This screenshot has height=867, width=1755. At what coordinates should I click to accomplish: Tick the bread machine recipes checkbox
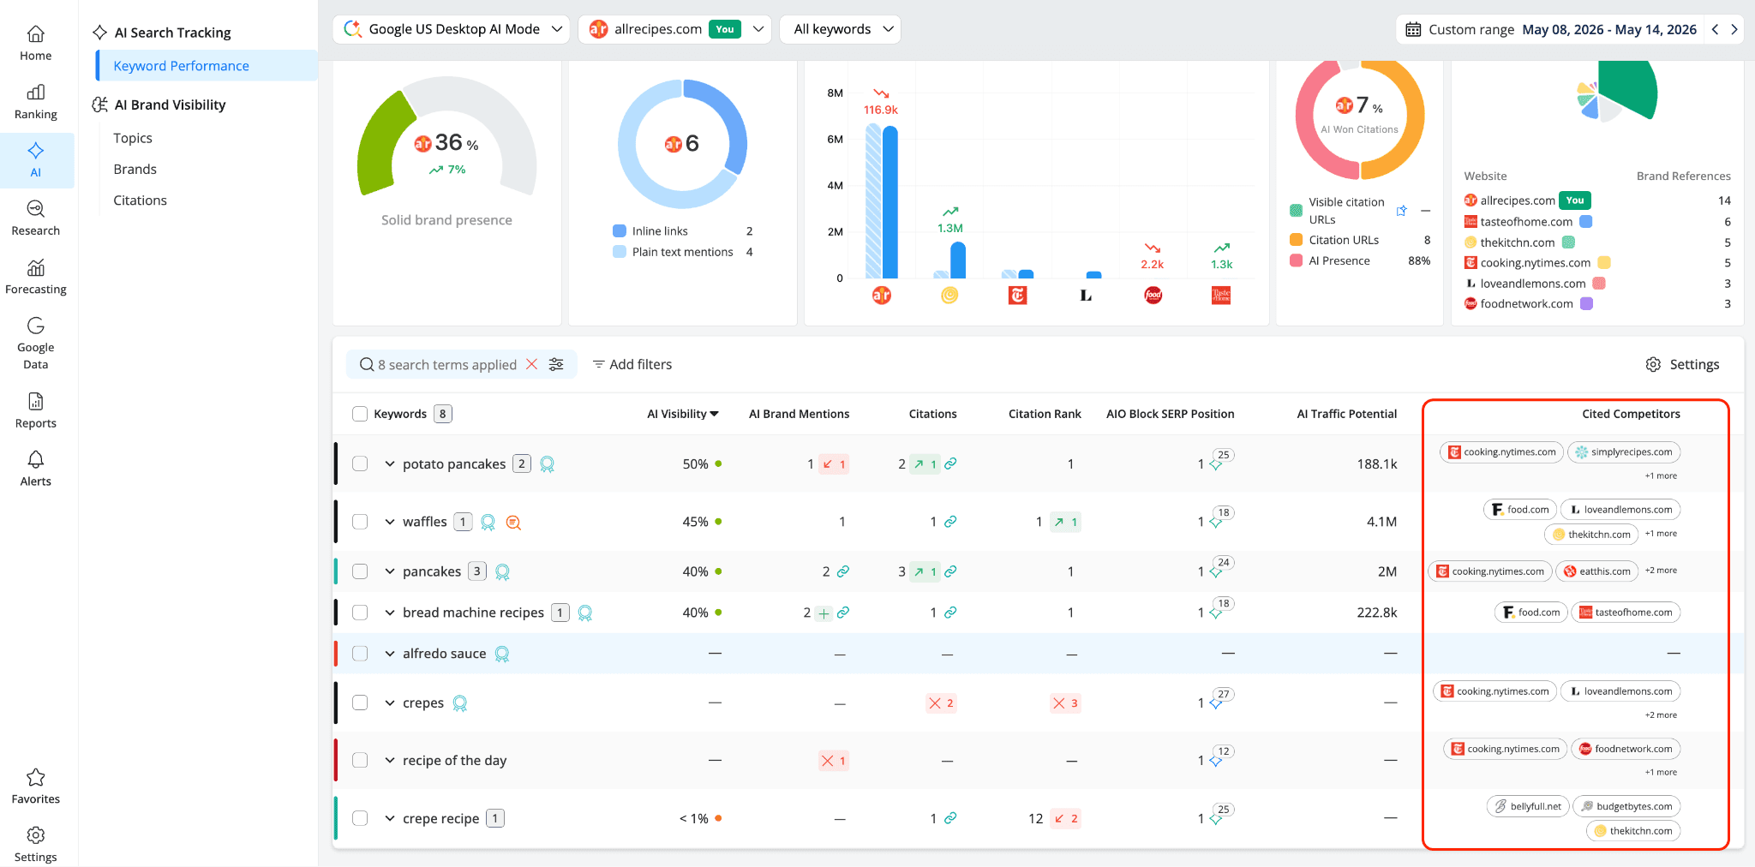pyautogui.click(x=360, y=613)
